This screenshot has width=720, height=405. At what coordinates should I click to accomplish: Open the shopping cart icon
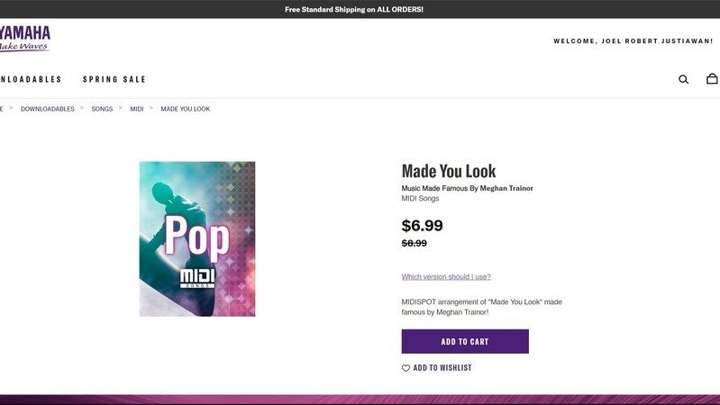[712, 79]
